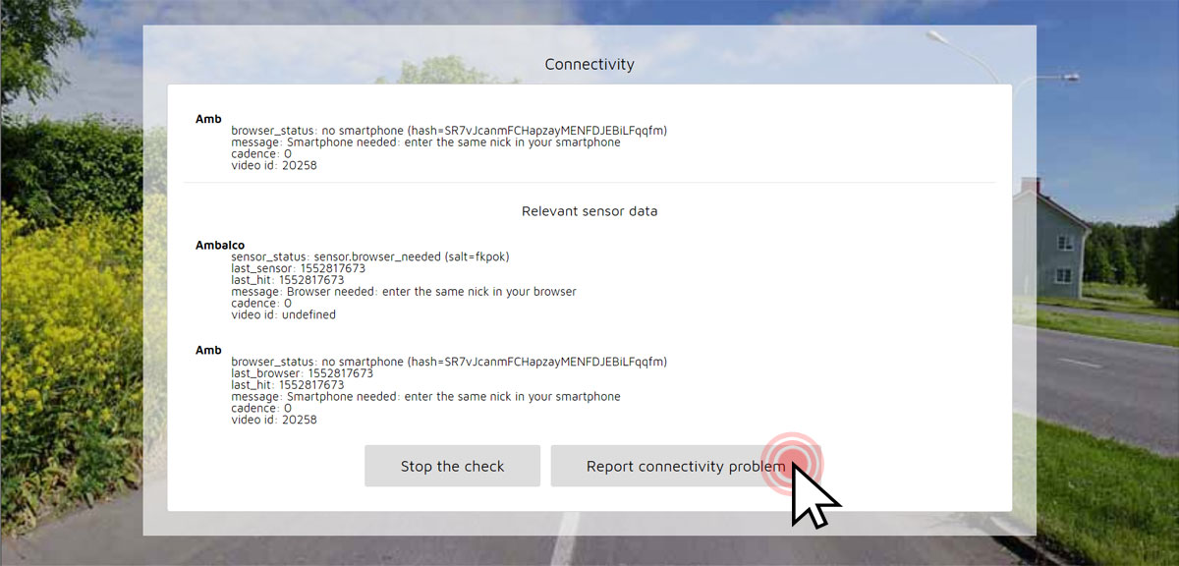Click the Browser needed message line
Screen dimensions: 1179x566
click(x=404, y=292)
